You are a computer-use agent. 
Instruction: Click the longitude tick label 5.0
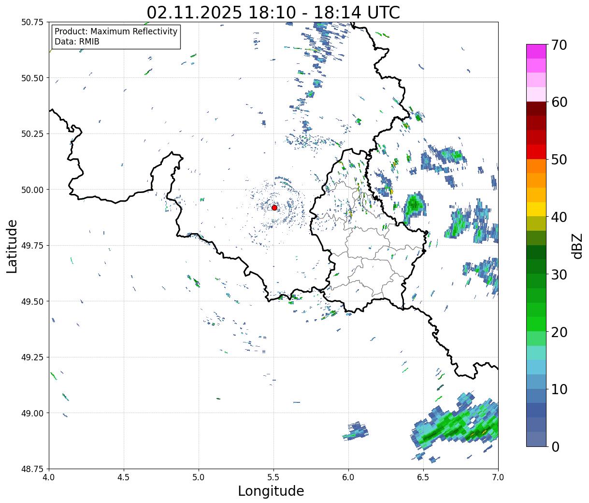[199, 477]
